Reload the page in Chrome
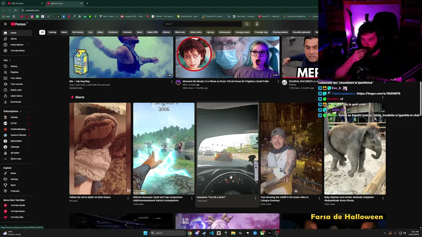The image size is (422, 237). 15,10
